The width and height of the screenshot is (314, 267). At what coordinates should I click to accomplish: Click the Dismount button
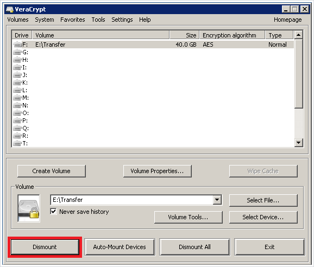45,247
